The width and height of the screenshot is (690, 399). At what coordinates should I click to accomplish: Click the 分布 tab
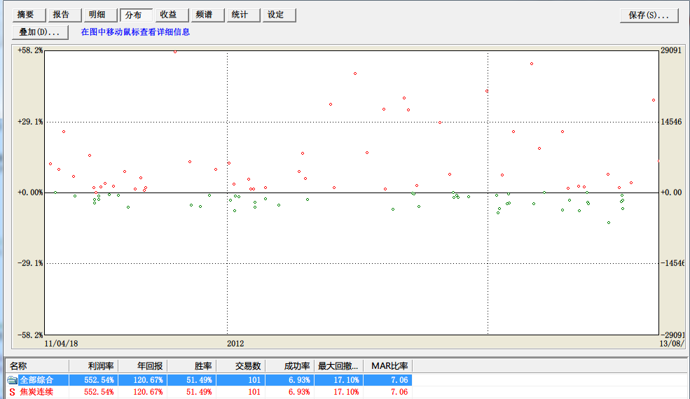coord(137,15)
